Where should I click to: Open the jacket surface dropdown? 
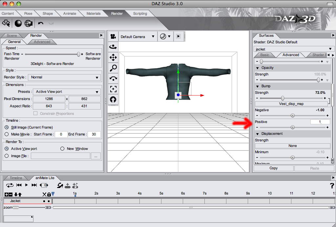(x=293, y=49)
